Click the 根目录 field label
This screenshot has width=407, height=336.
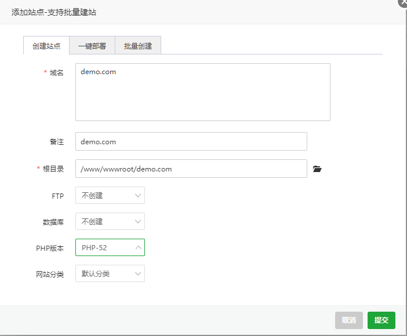[53, 169]
